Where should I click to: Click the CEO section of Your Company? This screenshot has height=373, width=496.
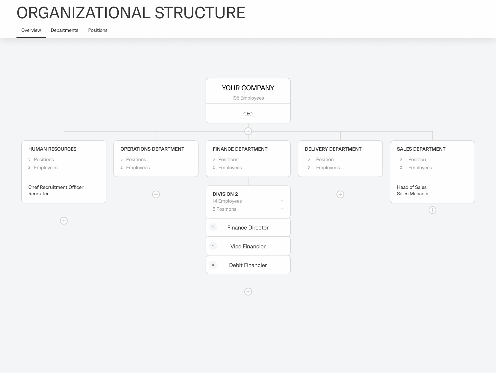point(248,114)
